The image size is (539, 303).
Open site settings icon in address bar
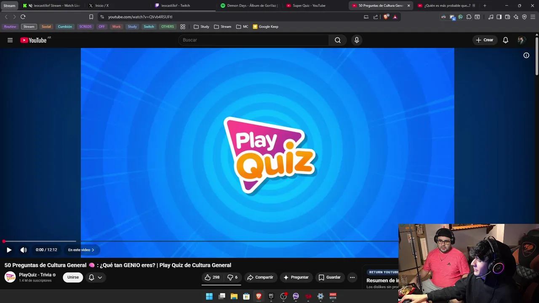click(x=102, y=17)
